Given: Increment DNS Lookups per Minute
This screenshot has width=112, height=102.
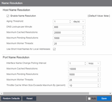Looking at the screenshot, I should coord(83,26).
